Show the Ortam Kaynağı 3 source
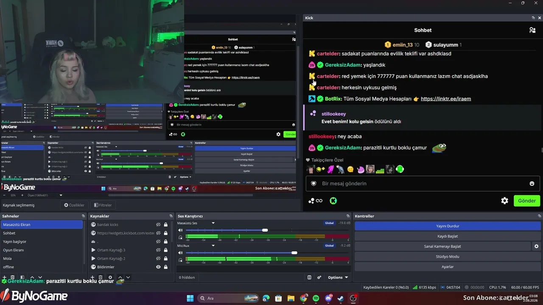 point(158,250)
